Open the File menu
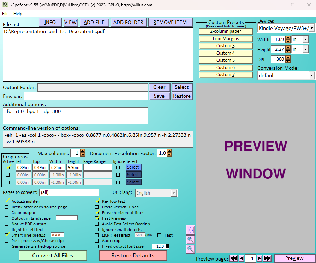Viewport: 316px width, 263px height. 5,14
